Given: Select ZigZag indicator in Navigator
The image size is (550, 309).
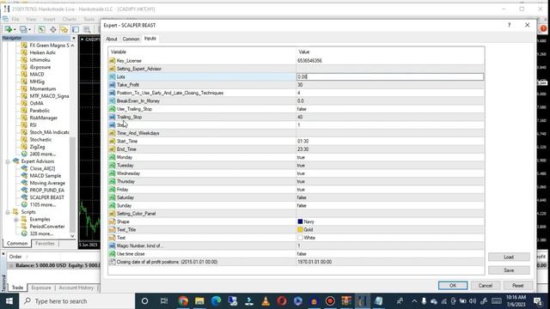Looking at the screenshot, I should tap(37, 147).
